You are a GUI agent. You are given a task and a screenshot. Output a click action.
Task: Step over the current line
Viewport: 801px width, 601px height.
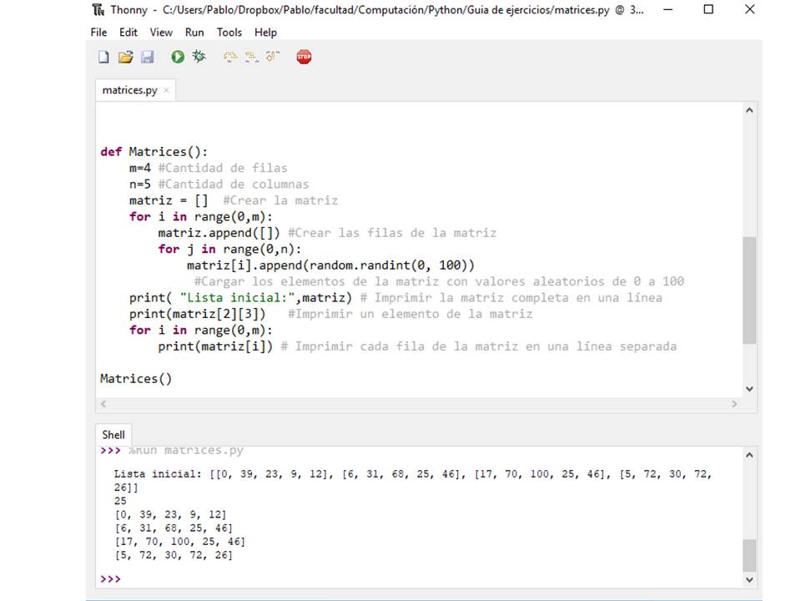(230, 57)
